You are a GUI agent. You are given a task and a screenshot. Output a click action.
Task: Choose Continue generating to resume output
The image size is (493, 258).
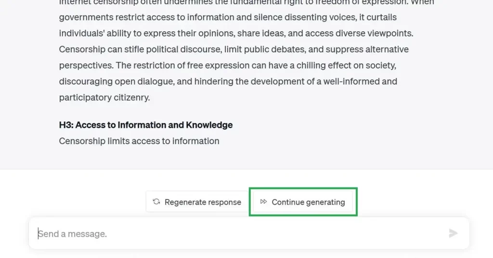[303, 202]
